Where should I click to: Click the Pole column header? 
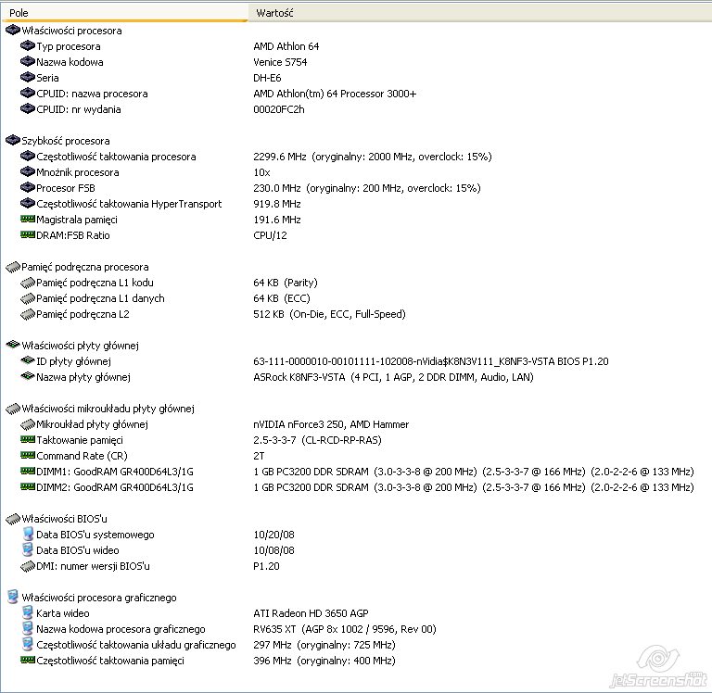coord(125,13)
